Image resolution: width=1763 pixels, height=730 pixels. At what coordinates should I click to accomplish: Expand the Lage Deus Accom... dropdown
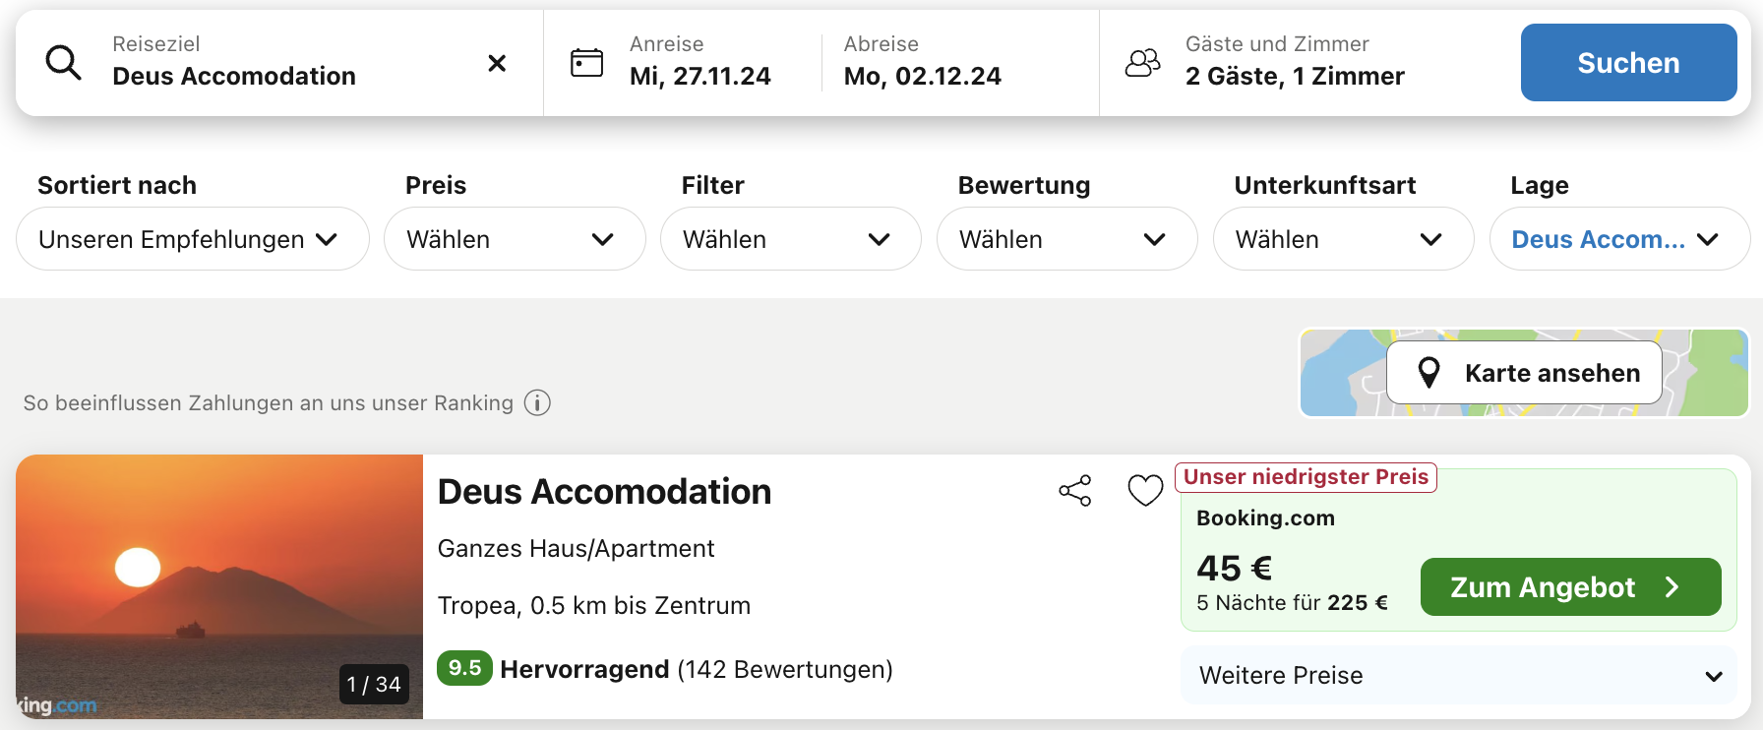pyautogui.click(x=1620, y=239)
